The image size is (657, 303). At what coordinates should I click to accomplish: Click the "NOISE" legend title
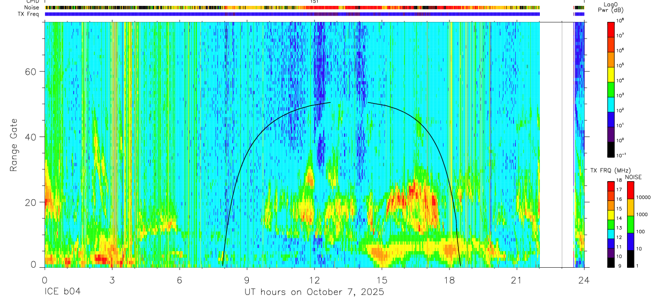[x=633, y=177]
